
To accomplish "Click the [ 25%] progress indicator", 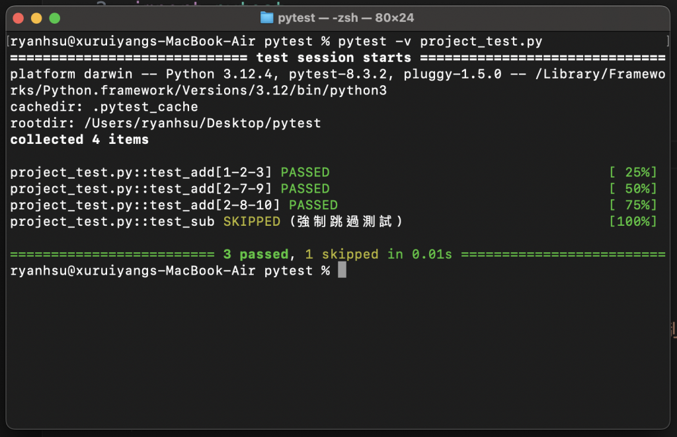I will coord(633,172).
